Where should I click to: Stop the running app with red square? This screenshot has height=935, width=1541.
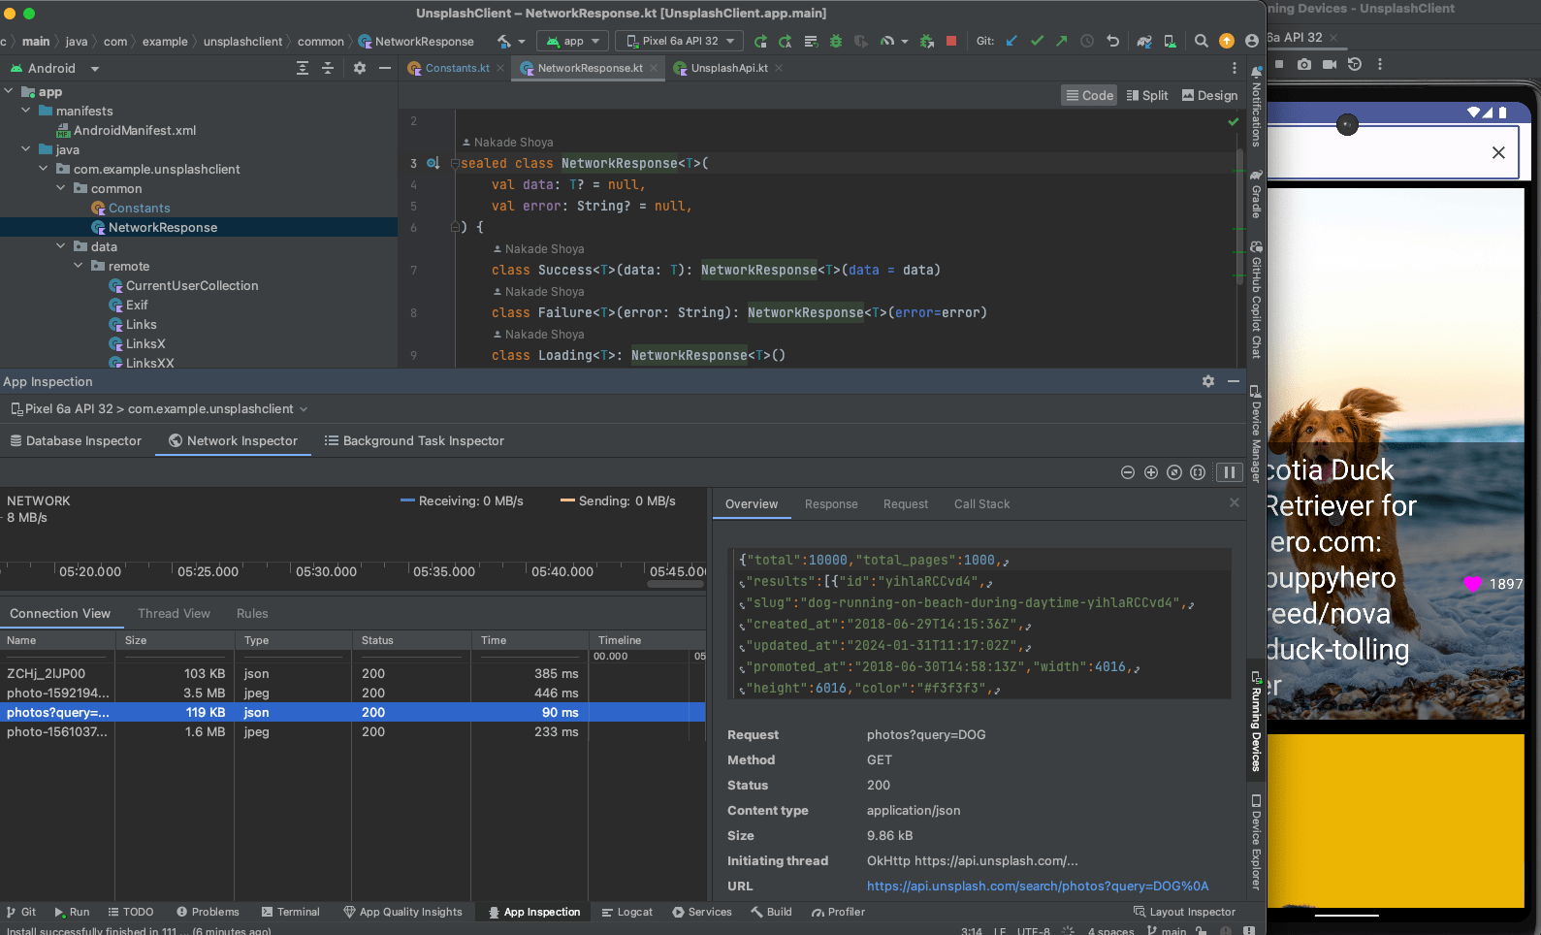(x=951, y=41)
